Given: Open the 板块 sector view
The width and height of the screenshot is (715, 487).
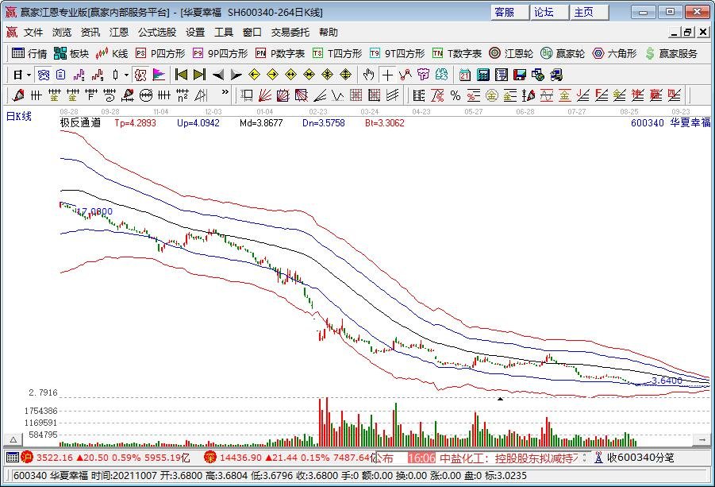Looking at the screenshot, I should pos(71,53).
